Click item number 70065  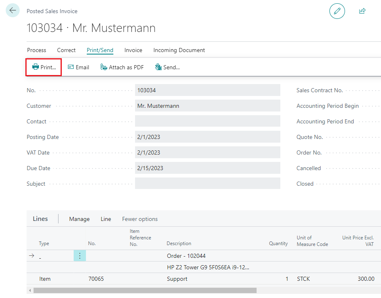tap(96, 279)
